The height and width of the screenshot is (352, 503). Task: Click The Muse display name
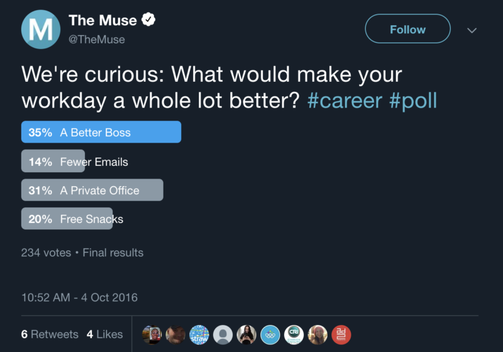click(102, 20)
